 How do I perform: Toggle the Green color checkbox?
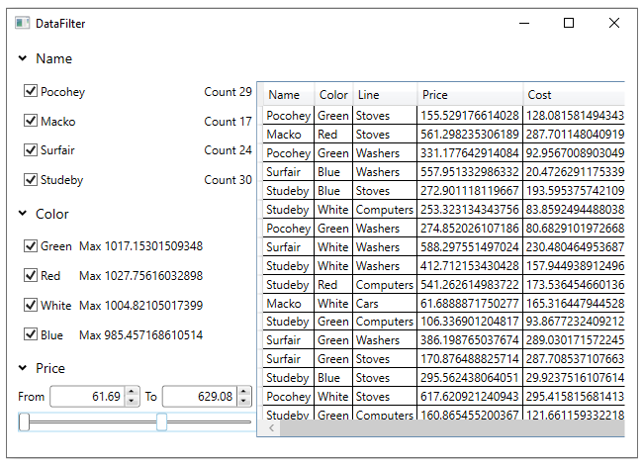pos(31,246)
